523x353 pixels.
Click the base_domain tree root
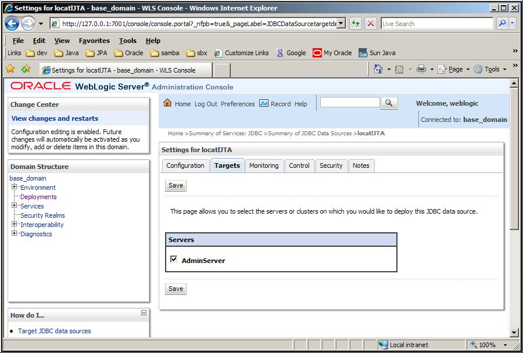click(28, 178)
